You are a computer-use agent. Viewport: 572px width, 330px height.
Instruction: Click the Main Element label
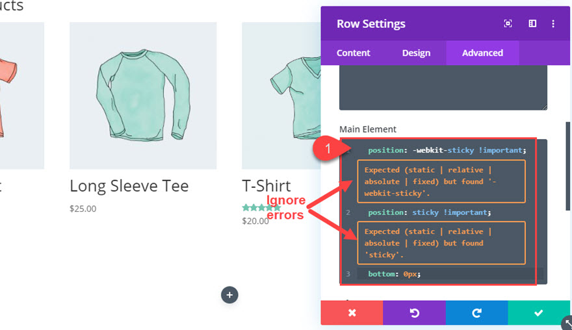point(368,129)
